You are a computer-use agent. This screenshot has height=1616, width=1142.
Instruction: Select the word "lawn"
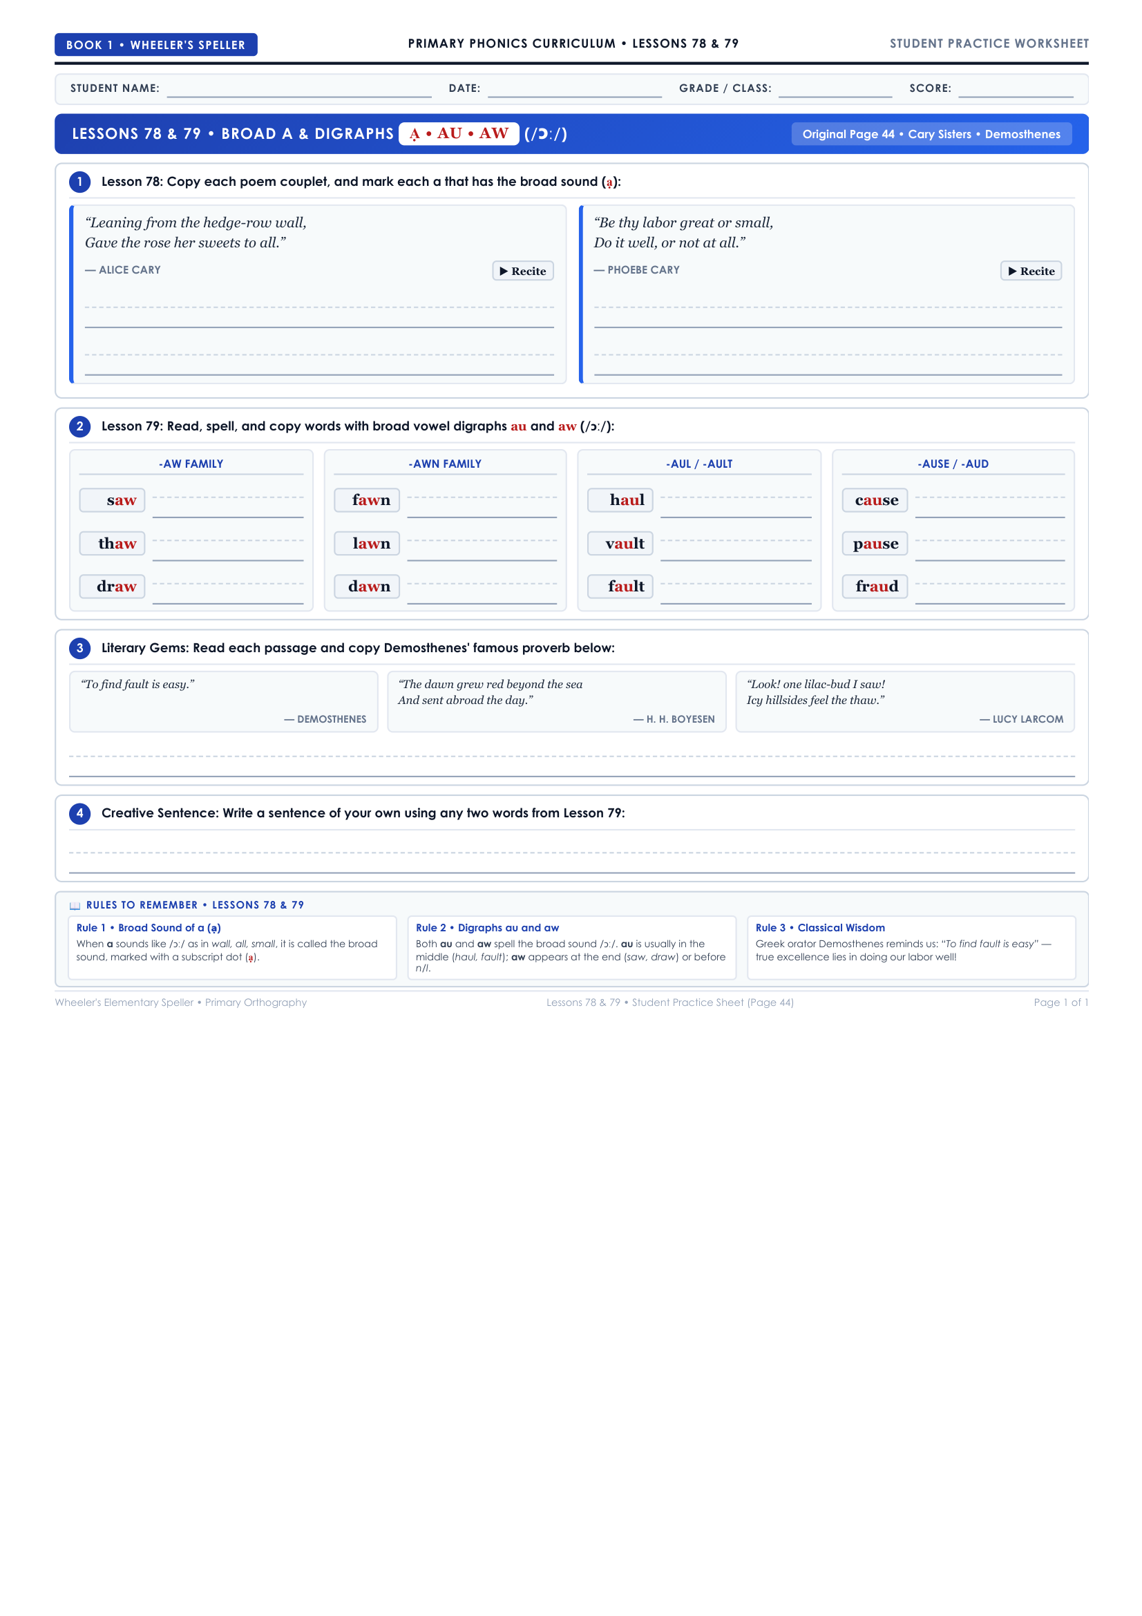[372, 543]
